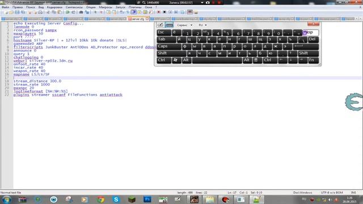The image size is (363, 204).
Task: Click the Play recorded macro icon
Action: (170, 12)
